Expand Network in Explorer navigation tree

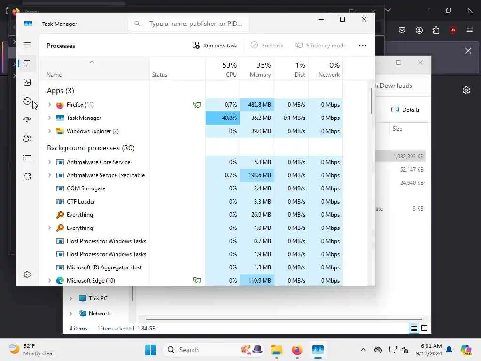click(70, 314)
